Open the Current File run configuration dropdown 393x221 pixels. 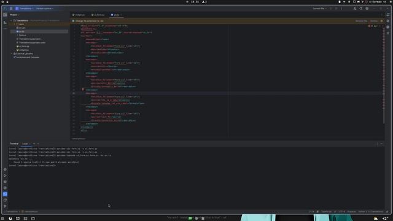319,9
